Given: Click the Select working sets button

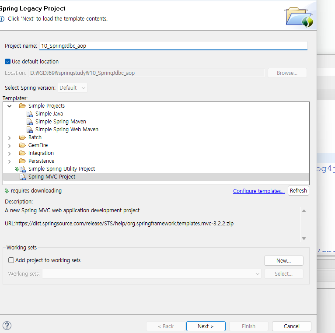Looking at the screenshot, I should coord(283,273).
